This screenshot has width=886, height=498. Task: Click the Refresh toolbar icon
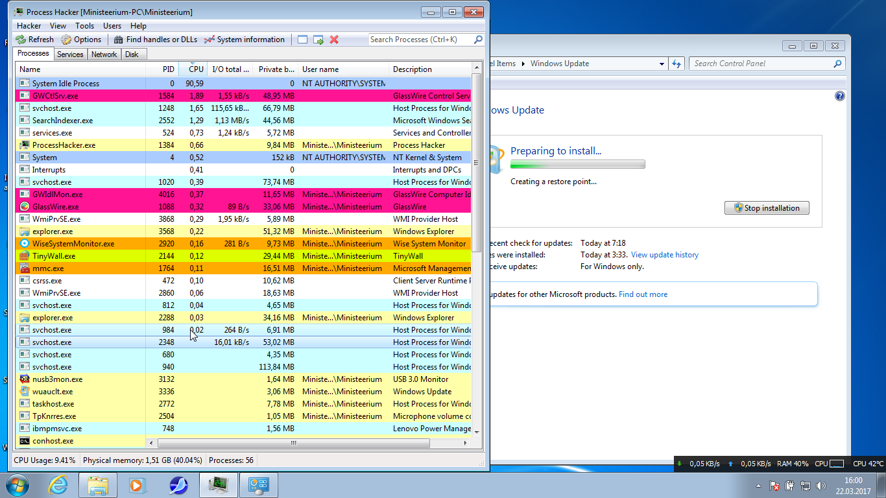pyautogui.click(x=21, y=40)
